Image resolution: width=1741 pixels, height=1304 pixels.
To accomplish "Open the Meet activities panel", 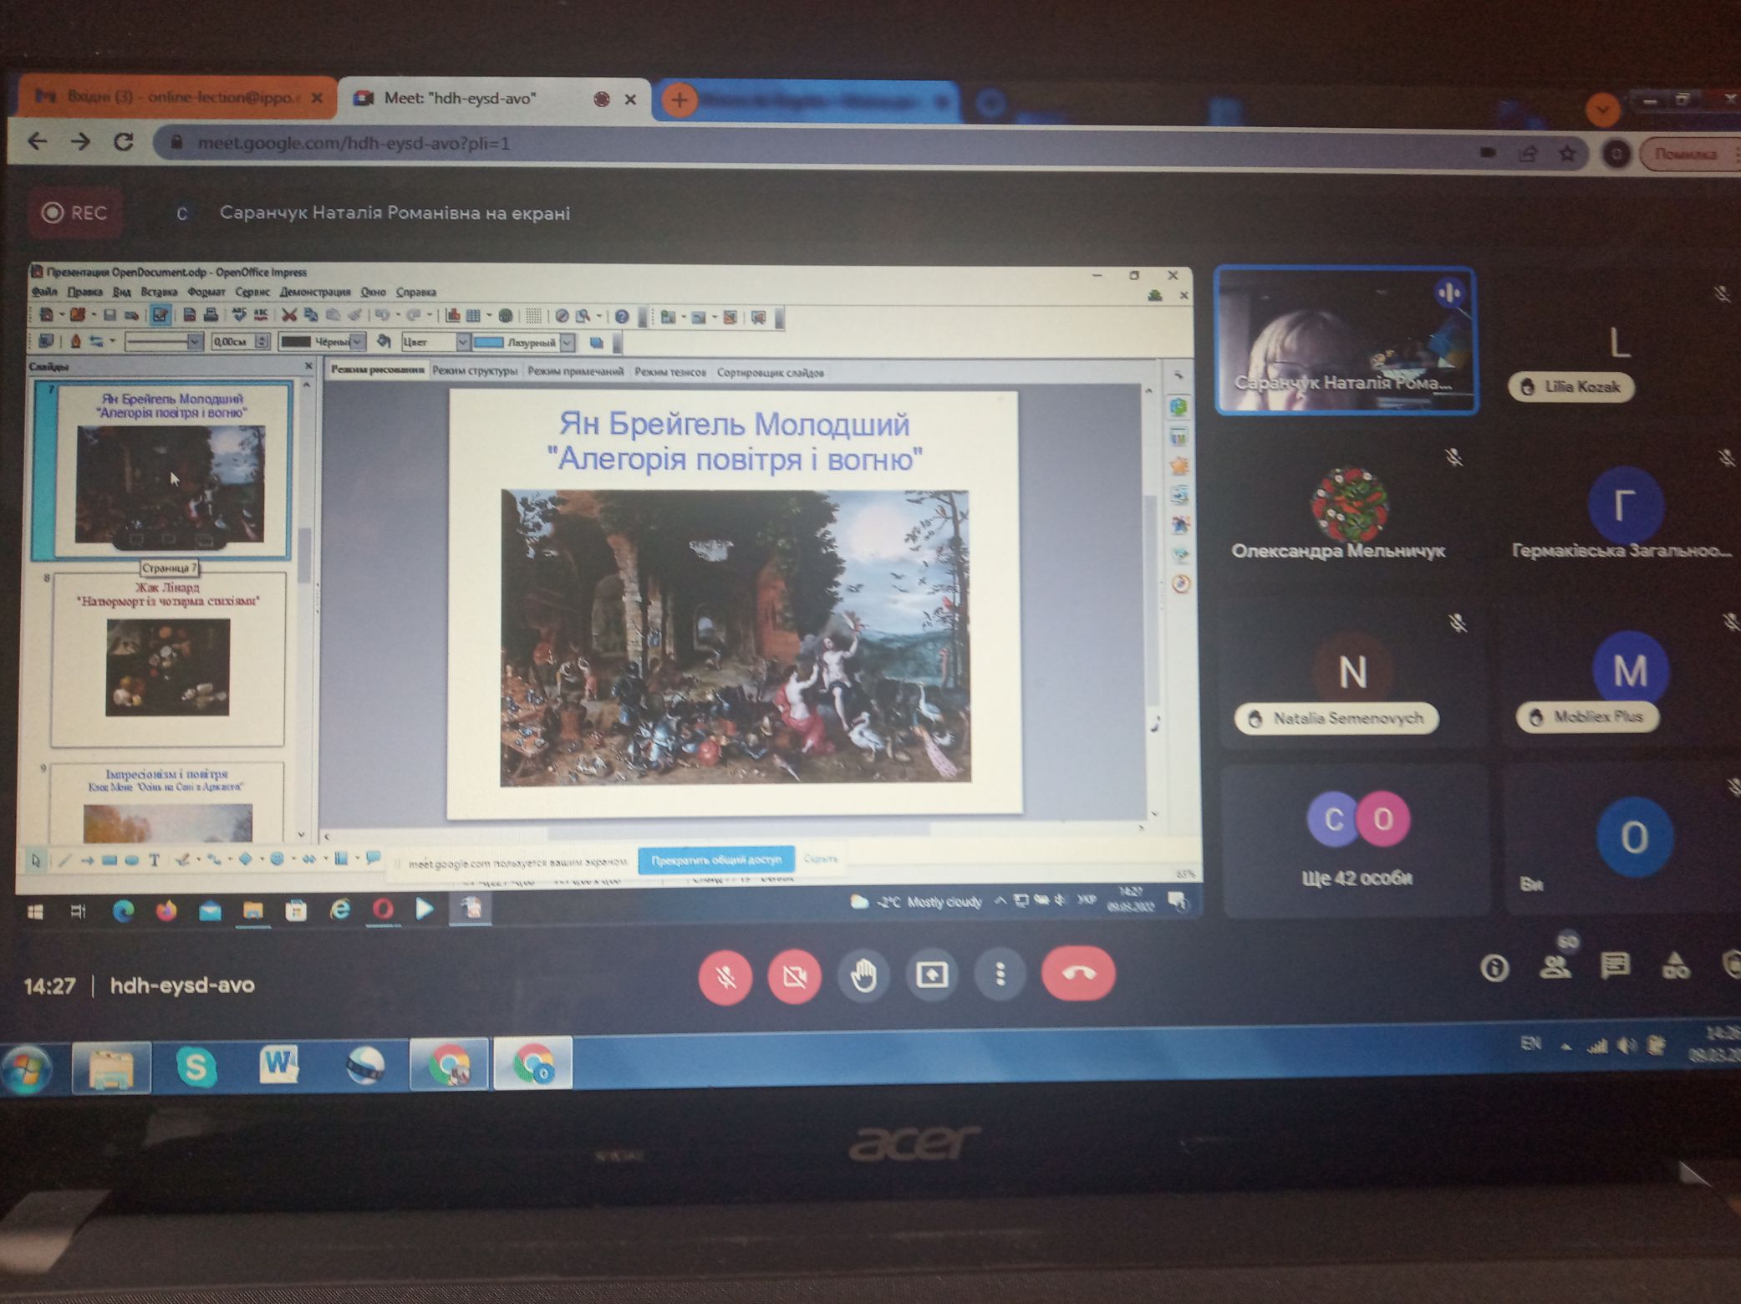I will (x=1675, y=966).
